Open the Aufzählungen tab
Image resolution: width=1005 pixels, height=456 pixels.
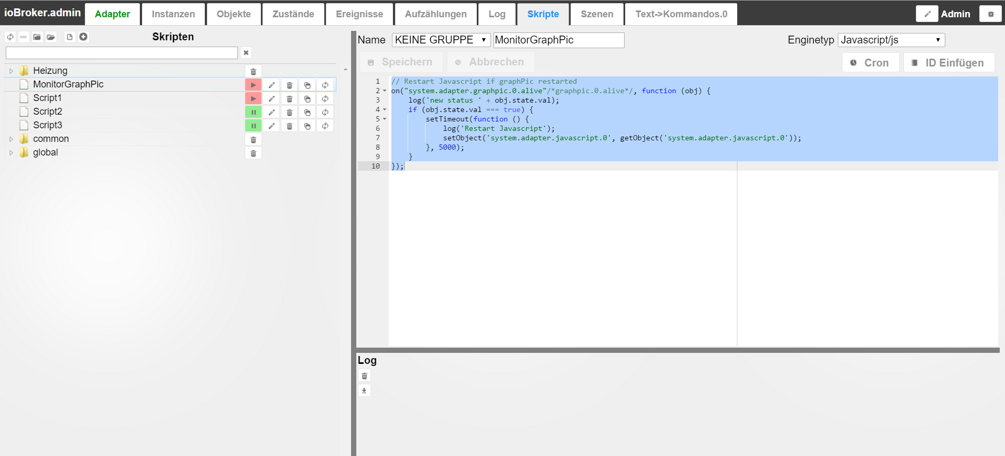(436, 14)
